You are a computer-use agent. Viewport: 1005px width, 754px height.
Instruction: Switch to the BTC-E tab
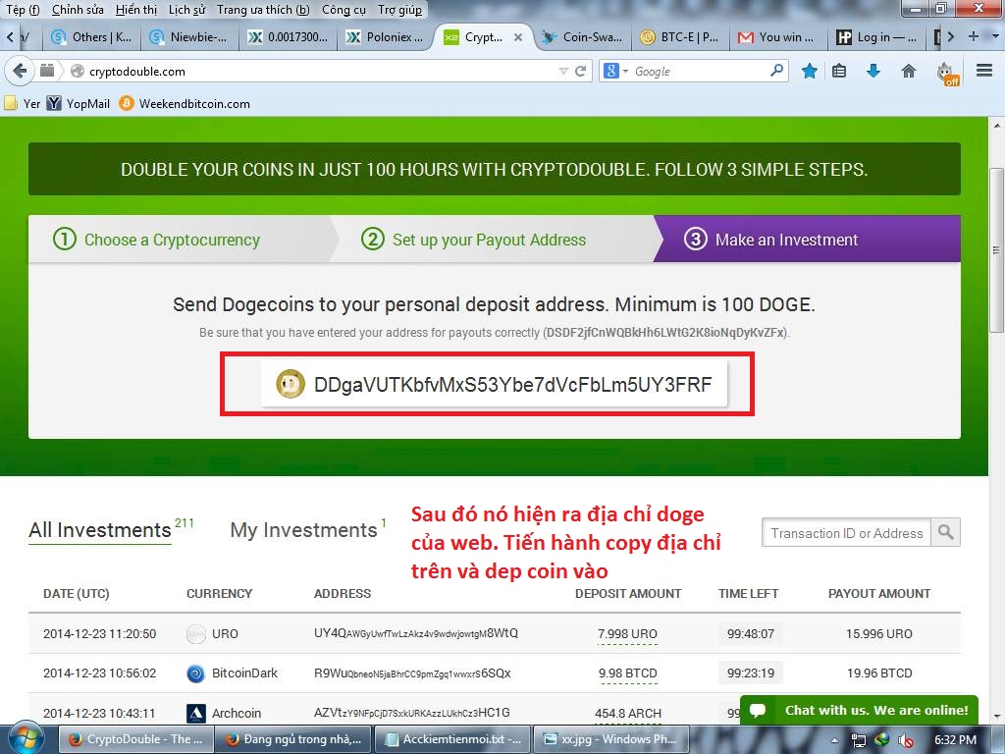coord(680,37)
